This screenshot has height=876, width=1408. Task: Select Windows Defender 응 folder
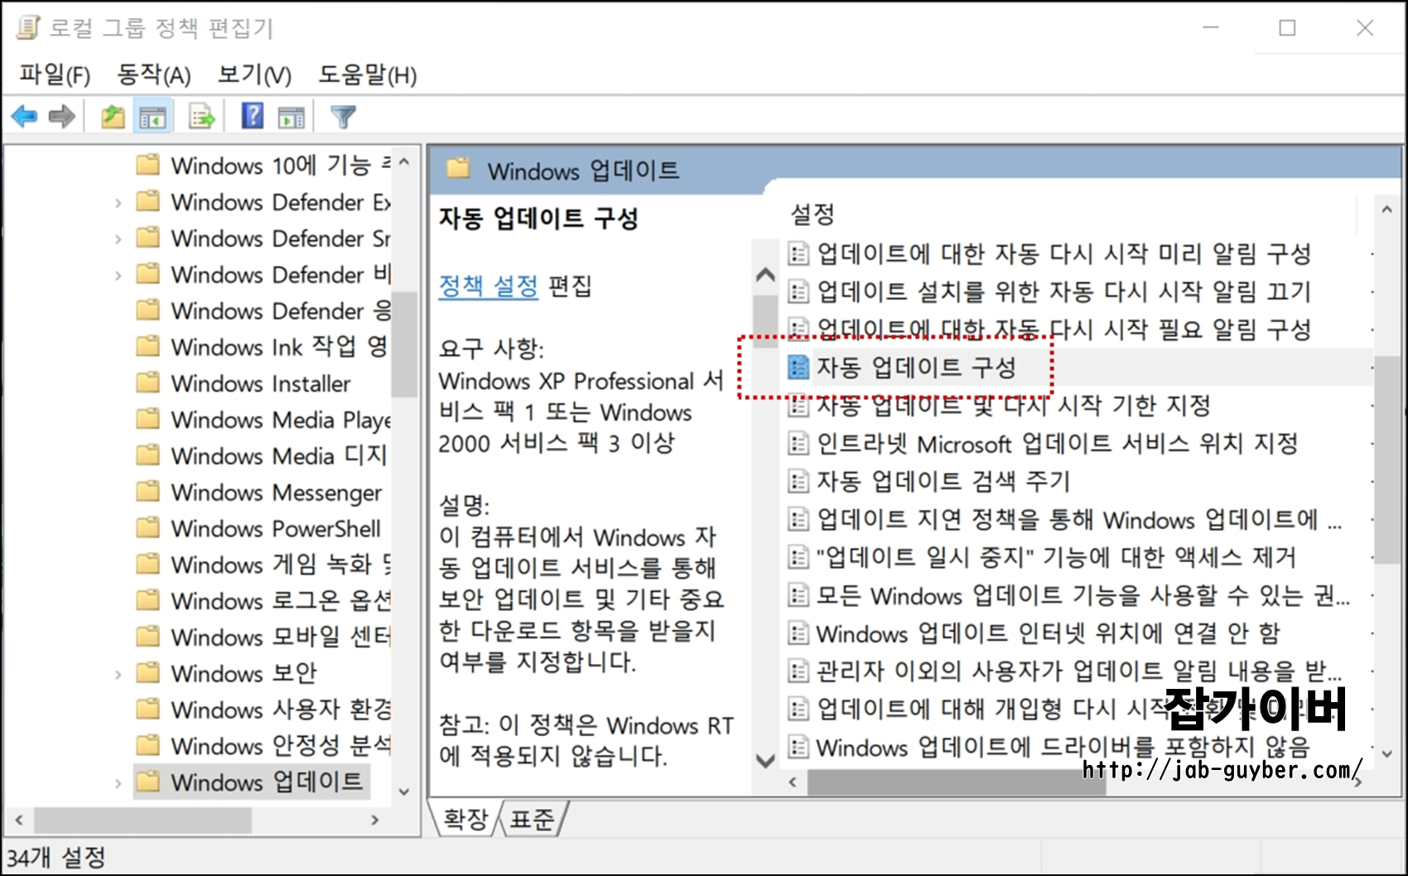point(263,310)
